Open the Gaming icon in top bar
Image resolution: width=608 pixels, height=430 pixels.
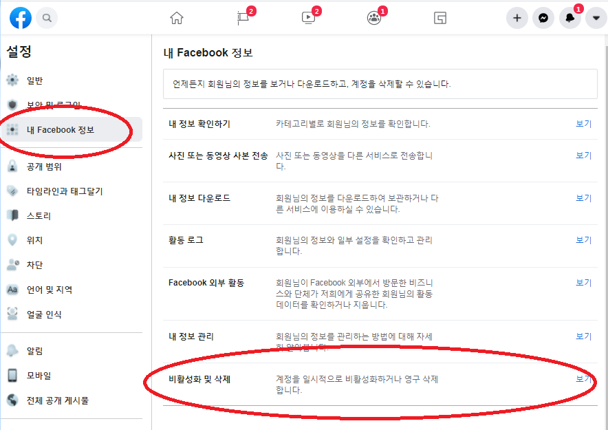(x=440, y=18)
